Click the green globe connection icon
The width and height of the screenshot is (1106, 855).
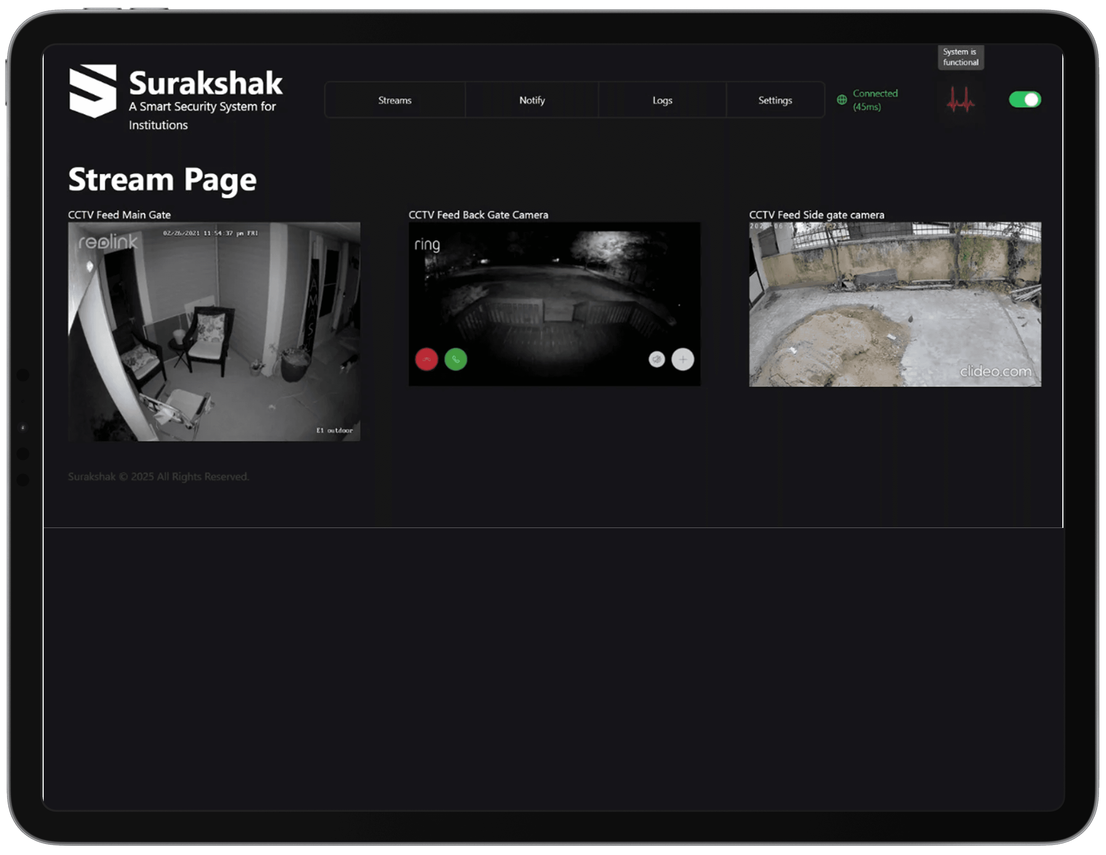coord(842,100)
